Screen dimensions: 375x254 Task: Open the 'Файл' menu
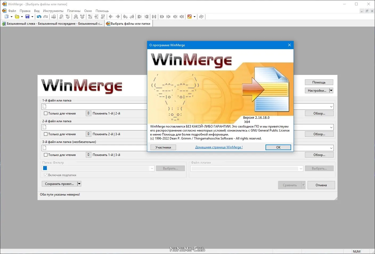pyautogui.click(x=12, y=11)
